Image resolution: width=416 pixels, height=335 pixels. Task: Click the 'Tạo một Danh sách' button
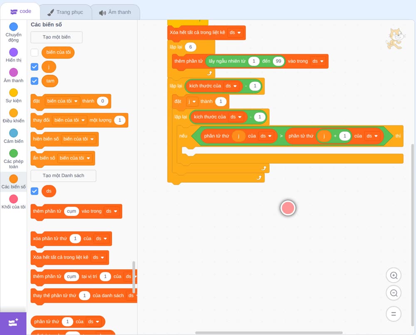[63, 176]
